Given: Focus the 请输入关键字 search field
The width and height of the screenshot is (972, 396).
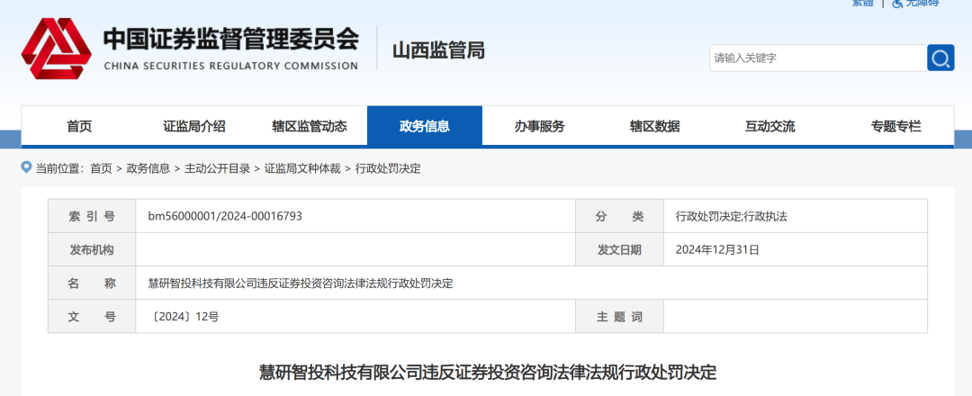Looking at the screenshot, I should tap(818, 58).
